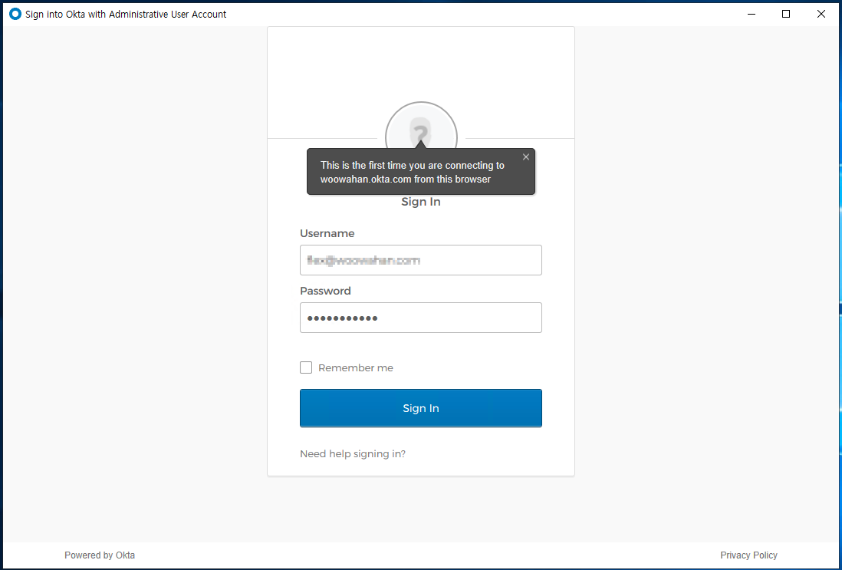Close the Okta sign-in window
842x570 pixels.
pyautogui.click(x=821, y=14)
